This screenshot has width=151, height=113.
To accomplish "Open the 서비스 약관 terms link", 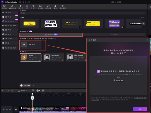I will click(95, 100).
